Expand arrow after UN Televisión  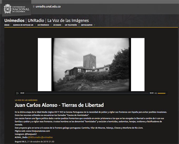pos(79,25)
